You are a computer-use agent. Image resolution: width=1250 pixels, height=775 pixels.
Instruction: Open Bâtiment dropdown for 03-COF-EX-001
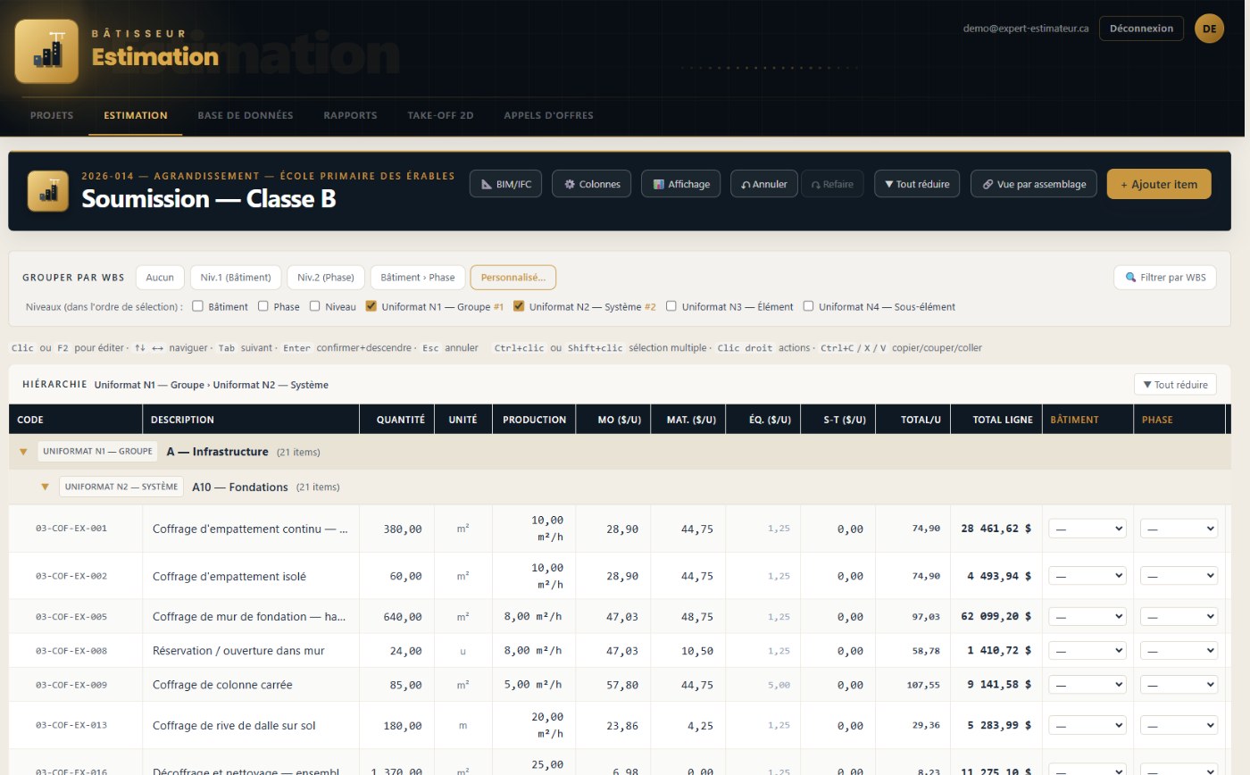pyautogui.click(x=1087, y=529)
